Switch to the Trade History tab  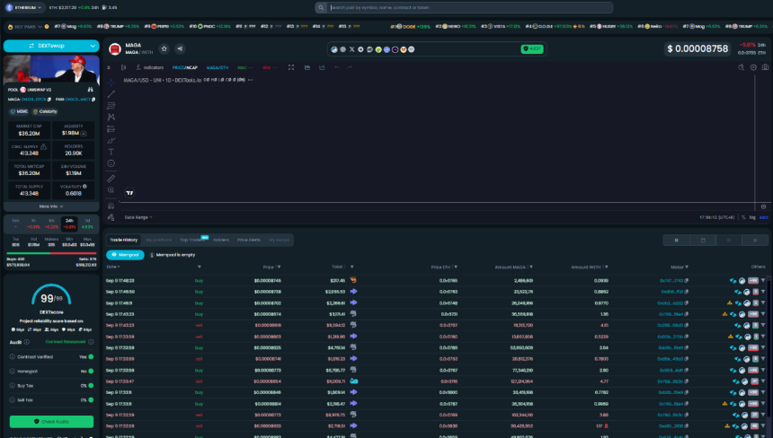tap(124, 241)
